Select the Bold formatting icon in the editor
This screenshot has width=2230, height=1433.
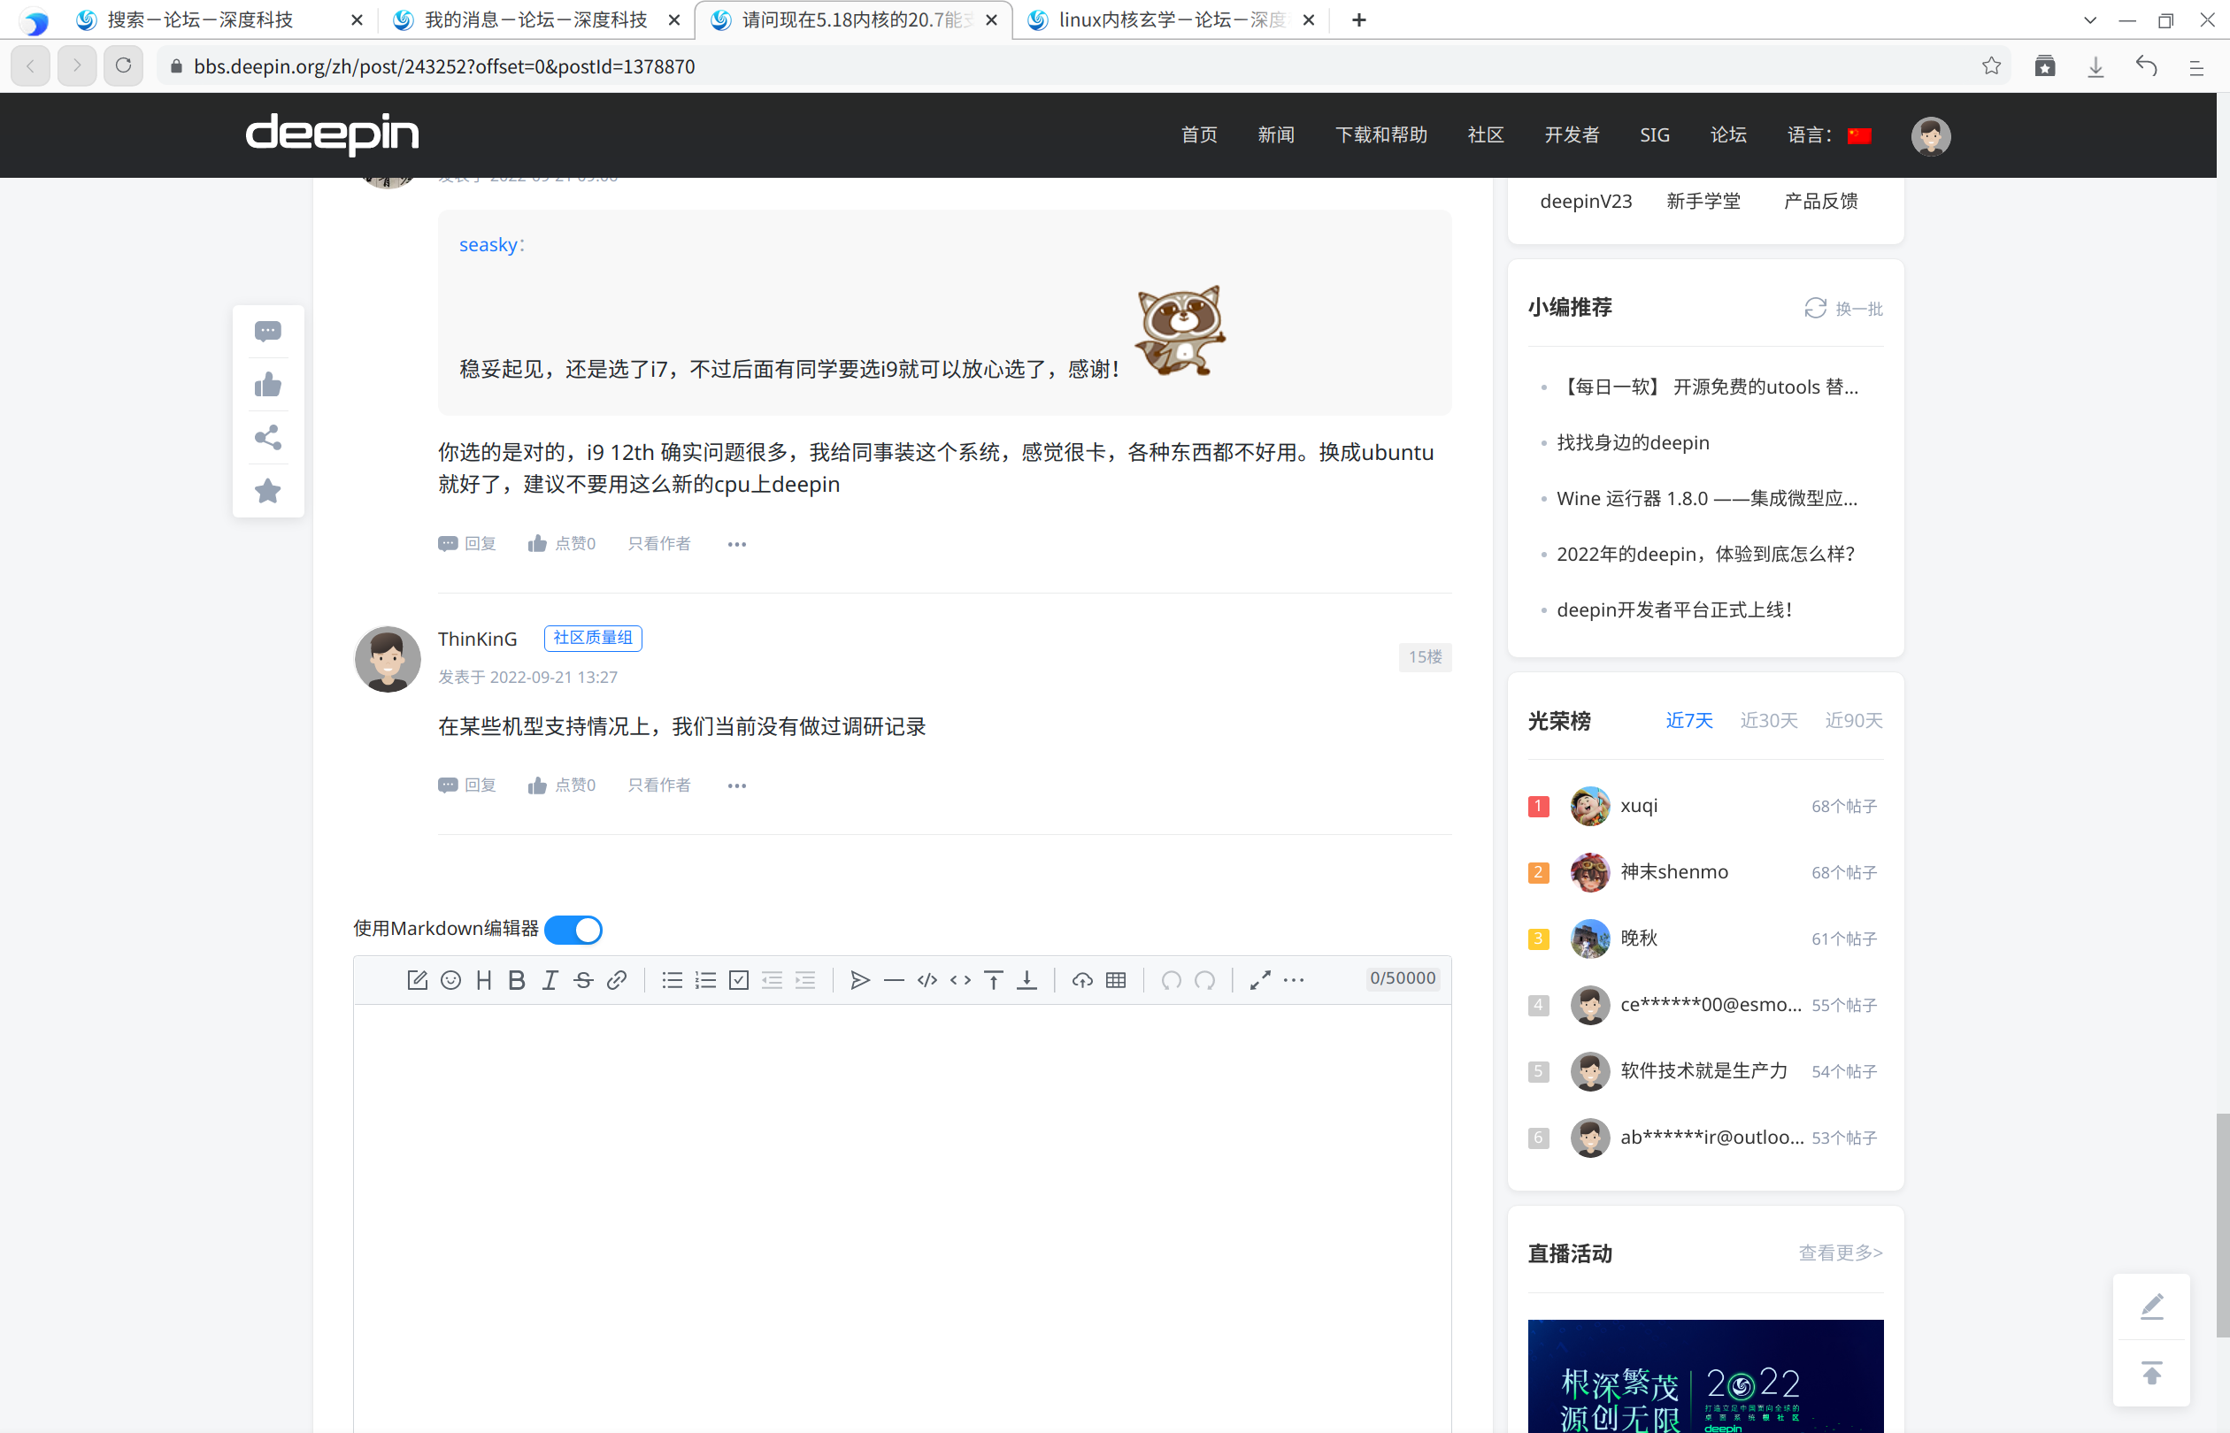pos(517,979)
